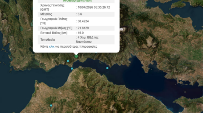Click the origin time 10/04/2026 05:35:26.72
Viewport: 203px width, 113px height.
point(94,7)
